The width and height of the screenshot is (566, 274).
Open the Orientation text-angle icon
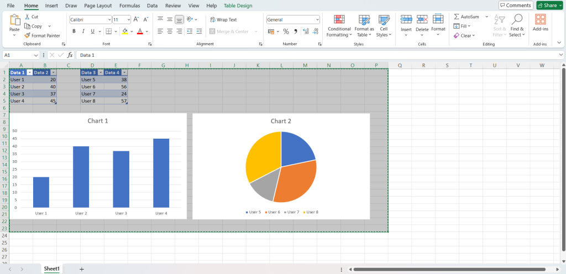coord(190,19)
